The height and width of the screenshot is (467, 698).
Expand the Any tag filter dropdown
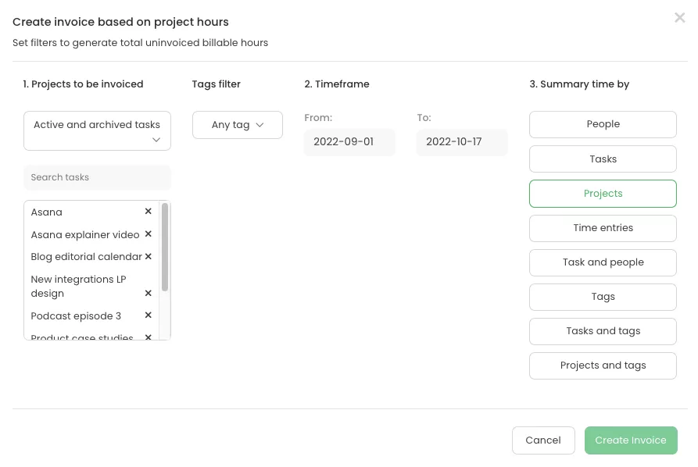tap(237, 125)
